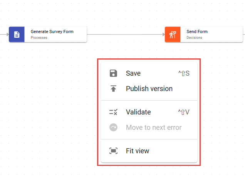This screenshot has width=245, height=179.
Task: Click the Publish version upload icon
Action: tap(113, 89)
